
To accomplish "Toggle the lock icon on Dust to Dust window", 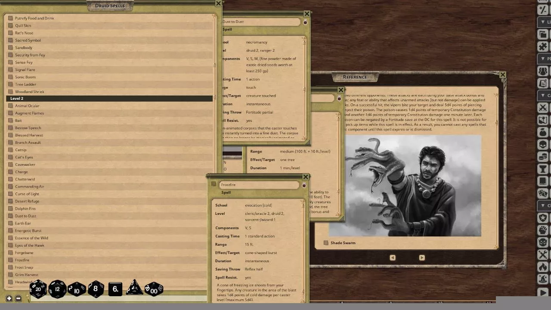I will click(x=305, y=22).
